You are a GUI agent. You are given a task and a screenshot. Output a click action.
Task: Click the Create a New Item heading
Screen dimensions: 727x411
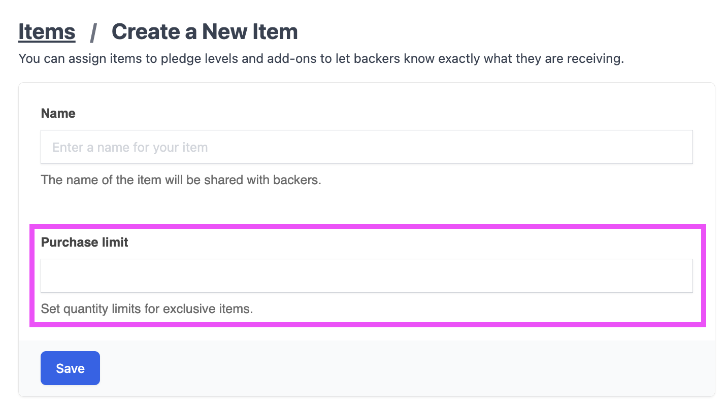[x=205, y=31]
